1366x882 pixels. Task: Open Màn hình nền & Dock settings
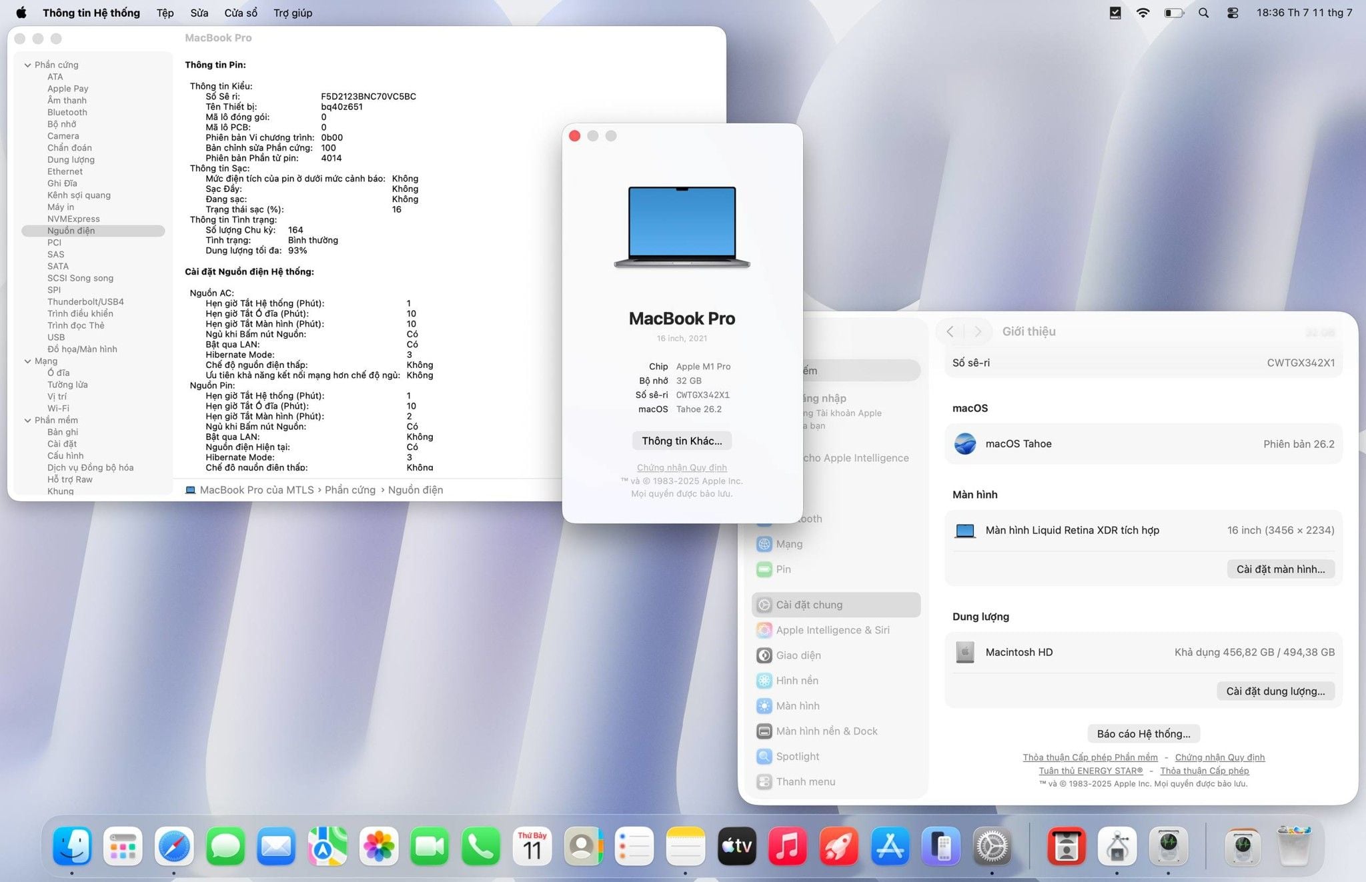click(836, 731)
